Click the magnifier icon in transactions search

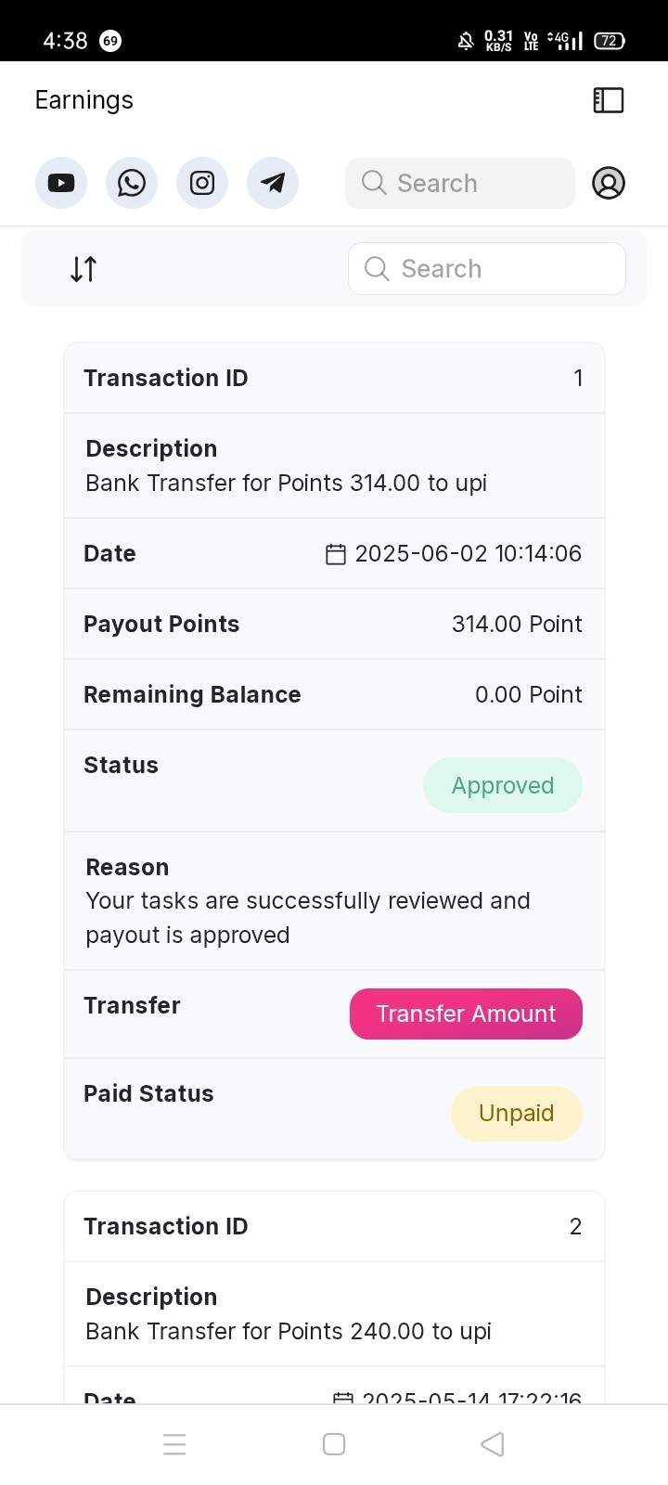377,269
